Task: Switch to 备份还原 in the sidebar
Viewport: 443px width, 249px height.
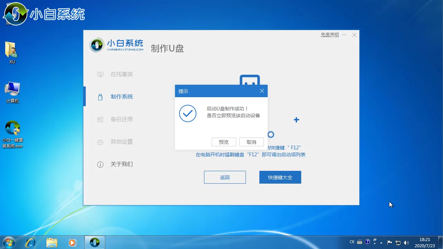Action: (x=121, y=119)
